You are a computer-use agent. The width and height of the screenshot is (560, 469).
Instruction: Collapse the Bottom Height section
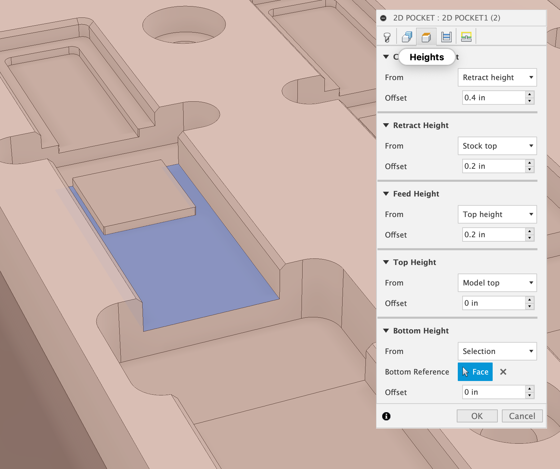point(386,331)
